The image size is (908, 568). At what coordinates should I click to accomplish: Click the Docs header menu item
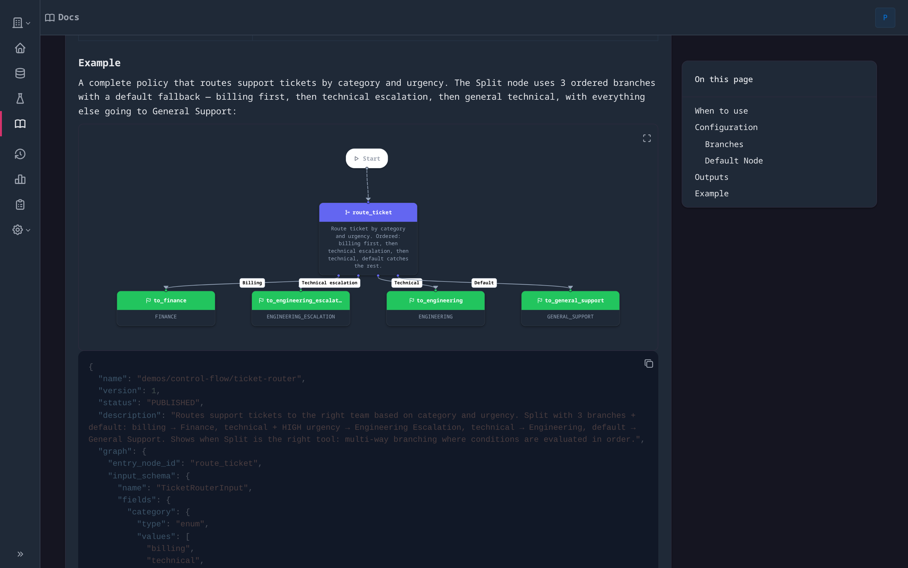[62, 17]
